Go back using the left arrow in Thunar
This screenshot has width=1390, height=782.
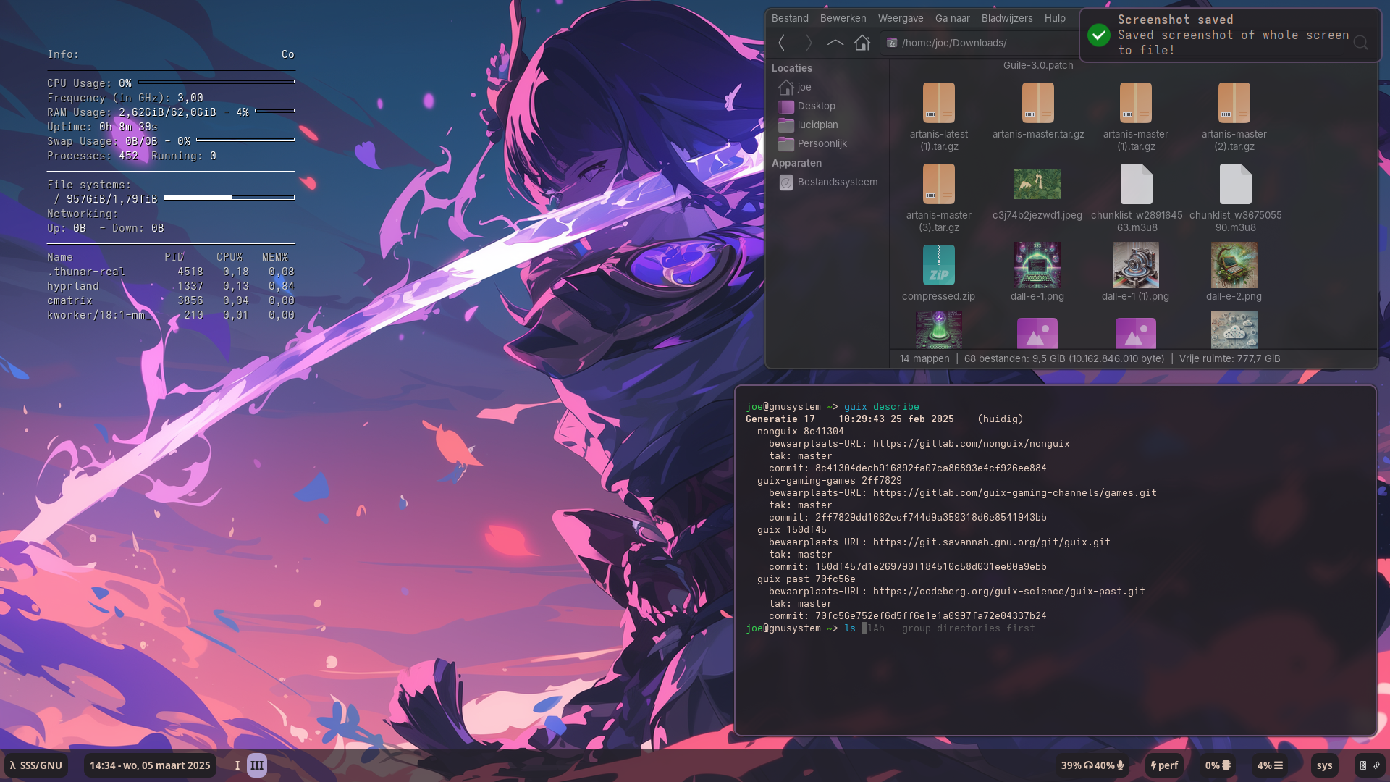point(782,43)
